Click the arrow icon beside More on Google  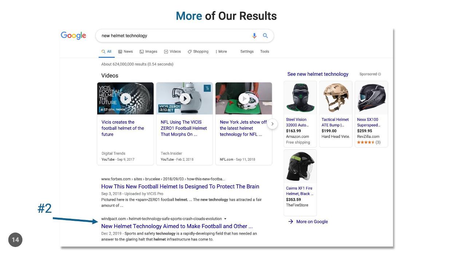(x=291, y=221)
